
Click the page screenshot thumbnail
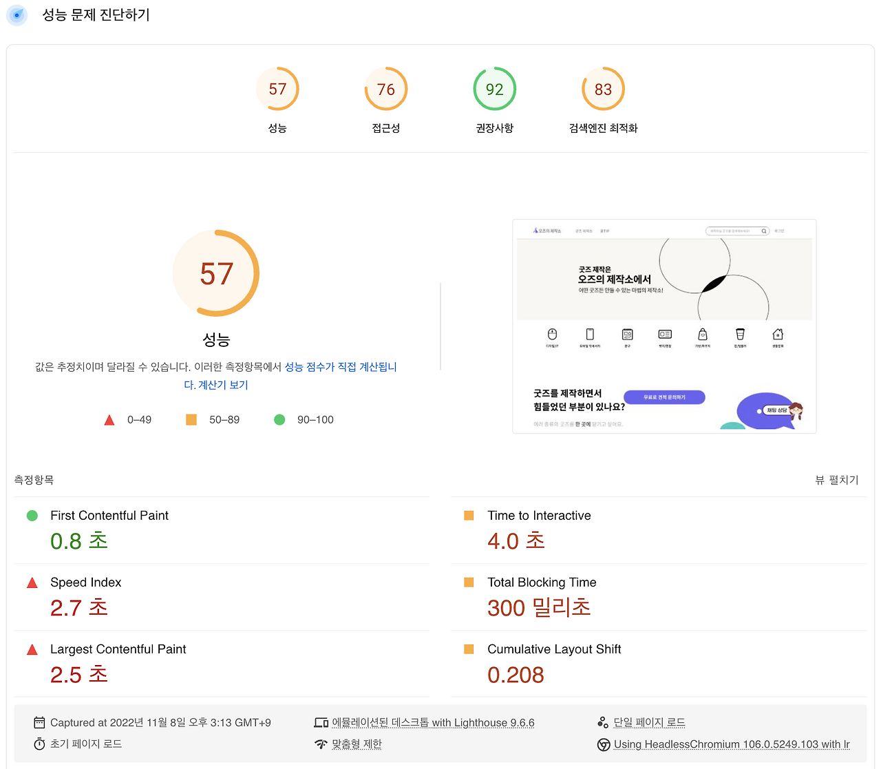[x=664, y=326]
